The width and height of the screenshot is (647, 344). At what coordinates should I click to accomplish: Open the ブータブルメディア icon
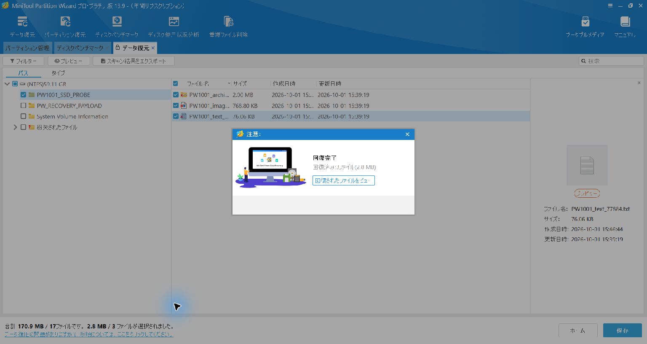tap(585, 21)
